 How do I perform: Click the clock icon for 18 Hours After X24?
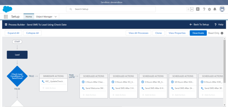coord(172,82)
